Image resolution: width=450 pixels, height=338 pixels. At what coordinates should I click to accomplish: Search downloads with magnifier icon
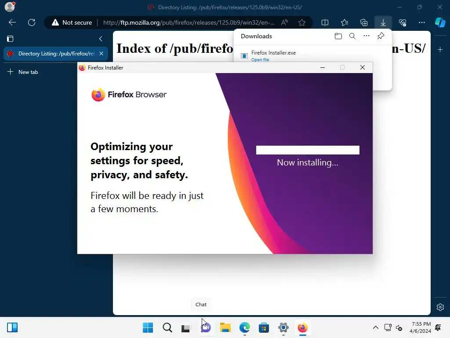coord(352,36)
